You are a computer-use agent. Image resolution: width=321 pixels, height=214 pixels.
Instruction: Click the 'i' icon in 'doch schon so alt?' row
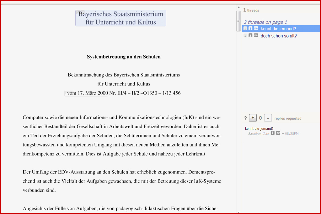tap(250, 35)
